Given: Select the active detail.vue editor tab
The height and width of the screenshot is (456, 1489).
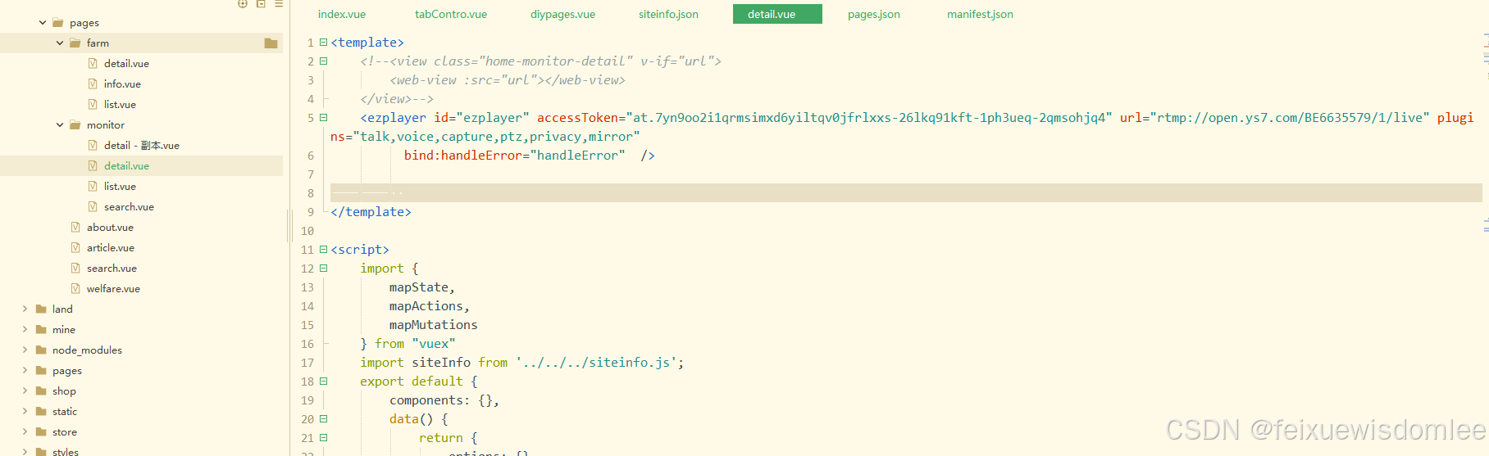Looking at the screenshot, I should pyautogui.click(x=777, y=14).
